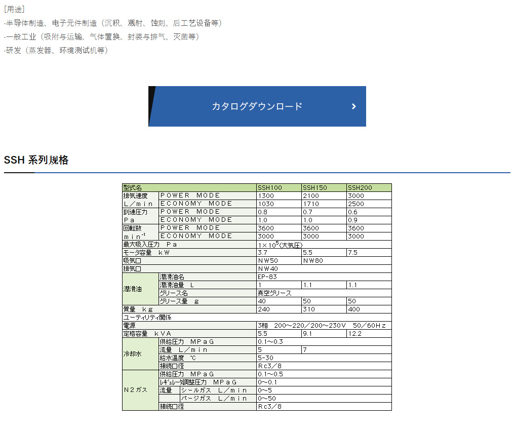515x432 pixels.
Task: Click the 半导体制造 application line
Action: point(113,23)
